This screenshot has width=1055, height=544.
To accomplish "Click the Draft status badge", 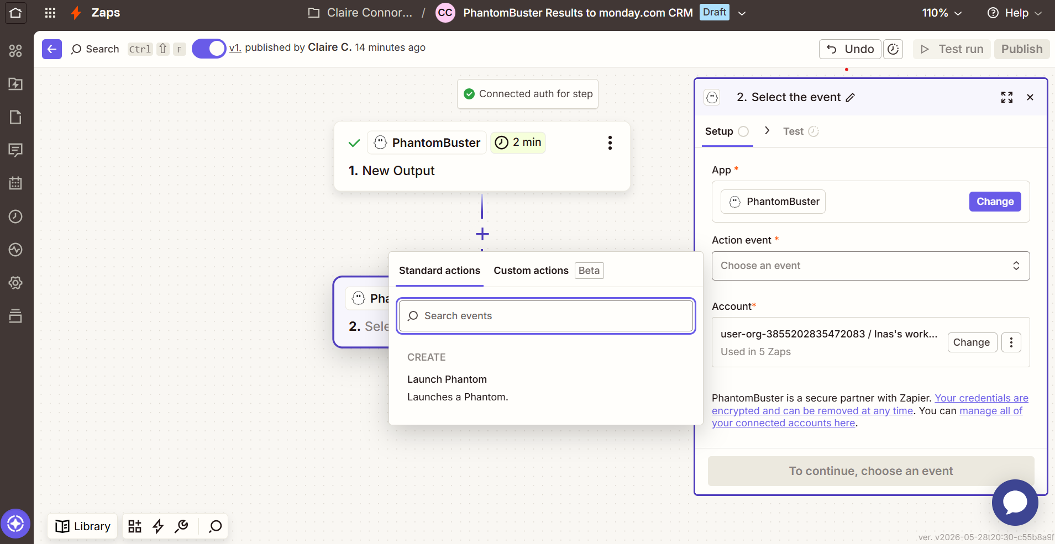I will (715, 12).
